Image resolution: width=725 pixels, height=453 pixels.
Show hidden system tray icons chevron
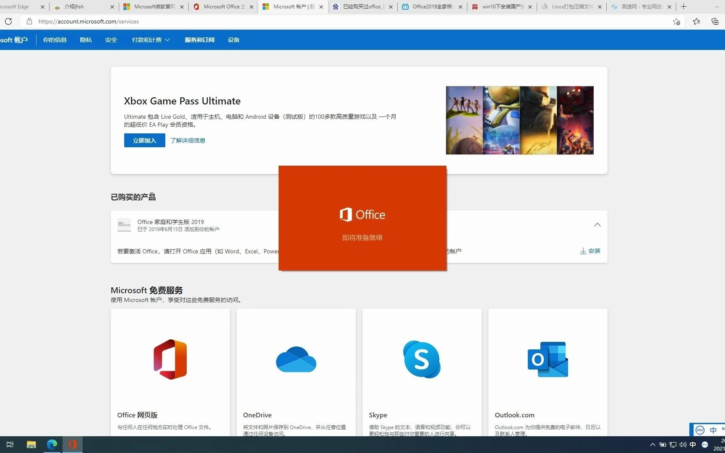click(652, 445)
